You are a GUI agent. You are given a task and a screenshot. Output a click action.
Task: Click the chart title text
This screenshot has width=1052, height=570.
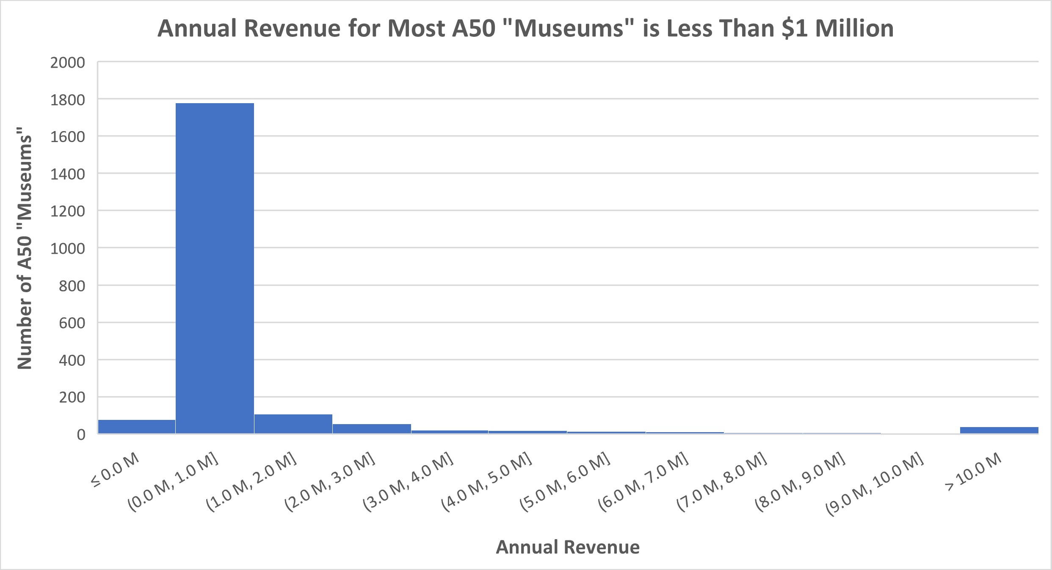[x=525, y=29]
